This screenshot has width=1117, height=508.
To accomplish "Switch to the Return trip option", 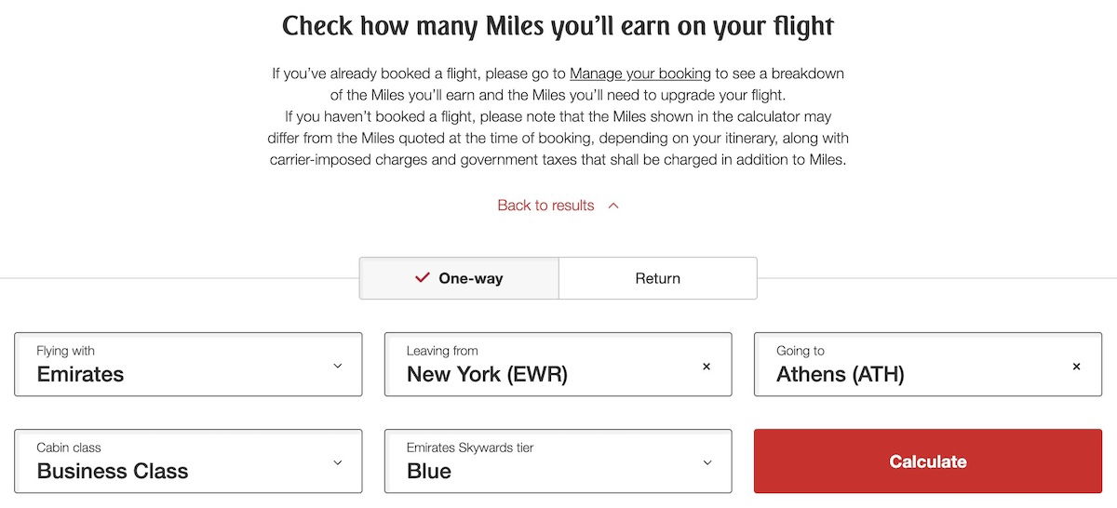I will pyautogui.click(x=657, y=278).
